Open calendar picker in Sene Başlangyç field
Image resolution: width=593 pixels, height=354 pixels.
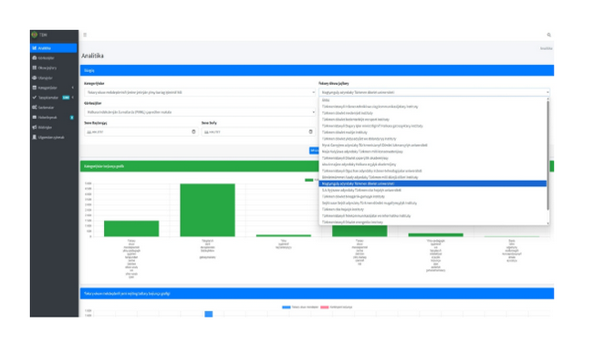[193, 131]
